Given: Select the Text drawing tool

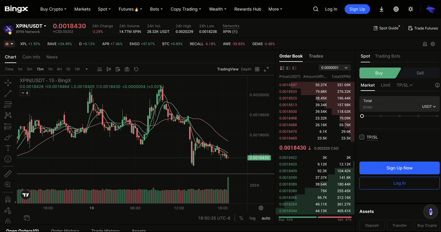Looking at the screenshot, I should (x=8, y=148).
